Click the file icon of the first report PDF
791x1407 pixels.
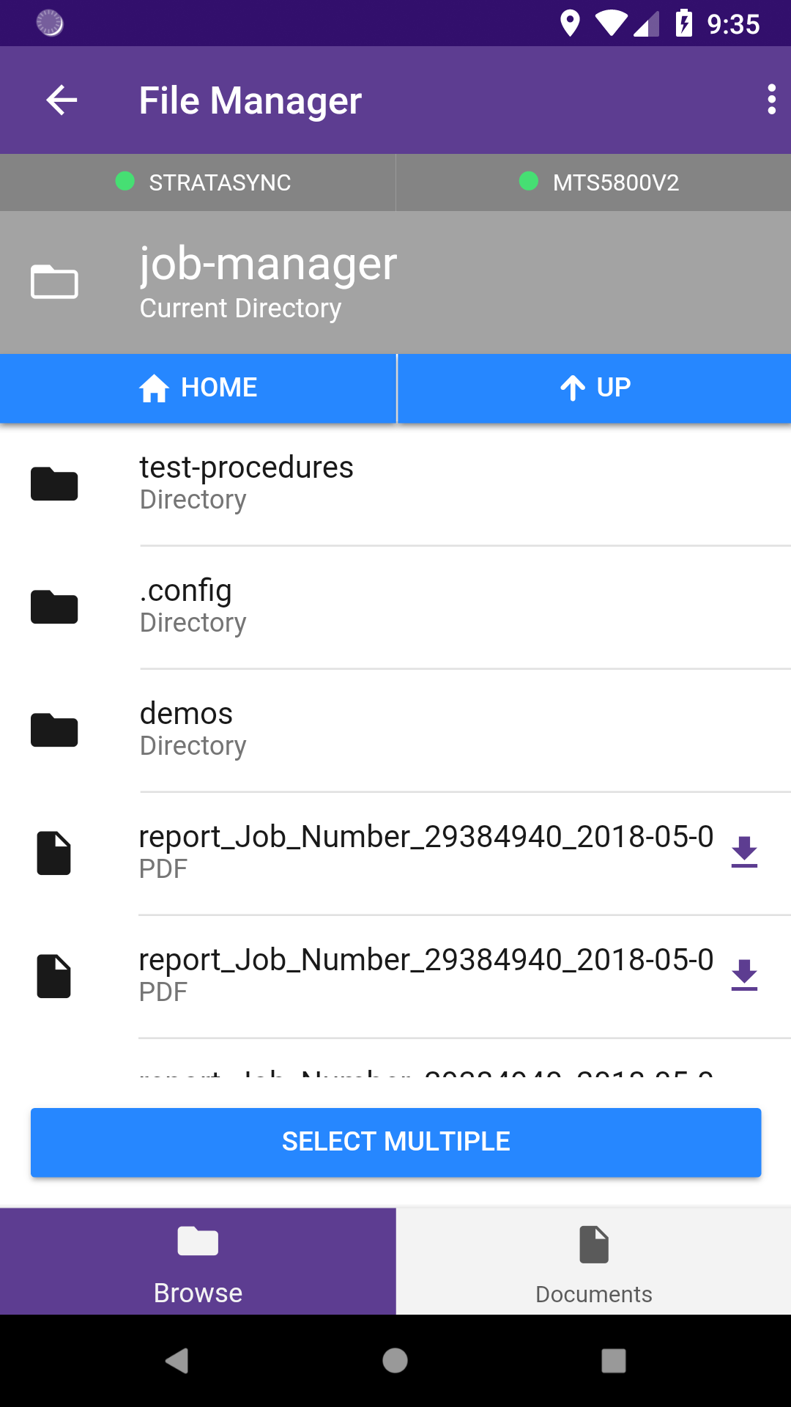tap(54, 853)
